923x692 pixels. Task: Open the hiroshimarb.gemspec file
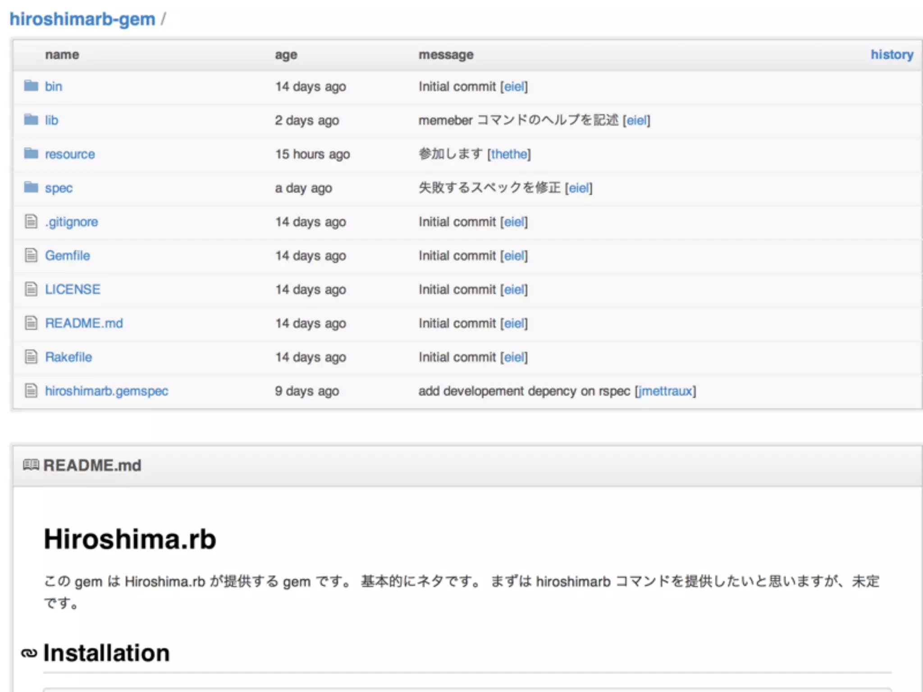tap(106, 391)
